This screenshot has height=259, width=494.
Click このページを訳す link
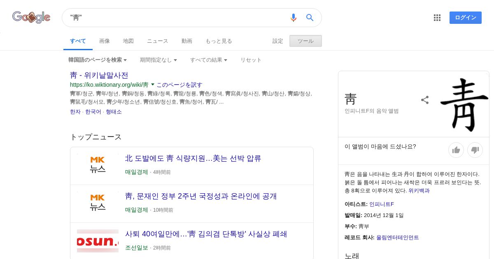(x=179, y=85)
